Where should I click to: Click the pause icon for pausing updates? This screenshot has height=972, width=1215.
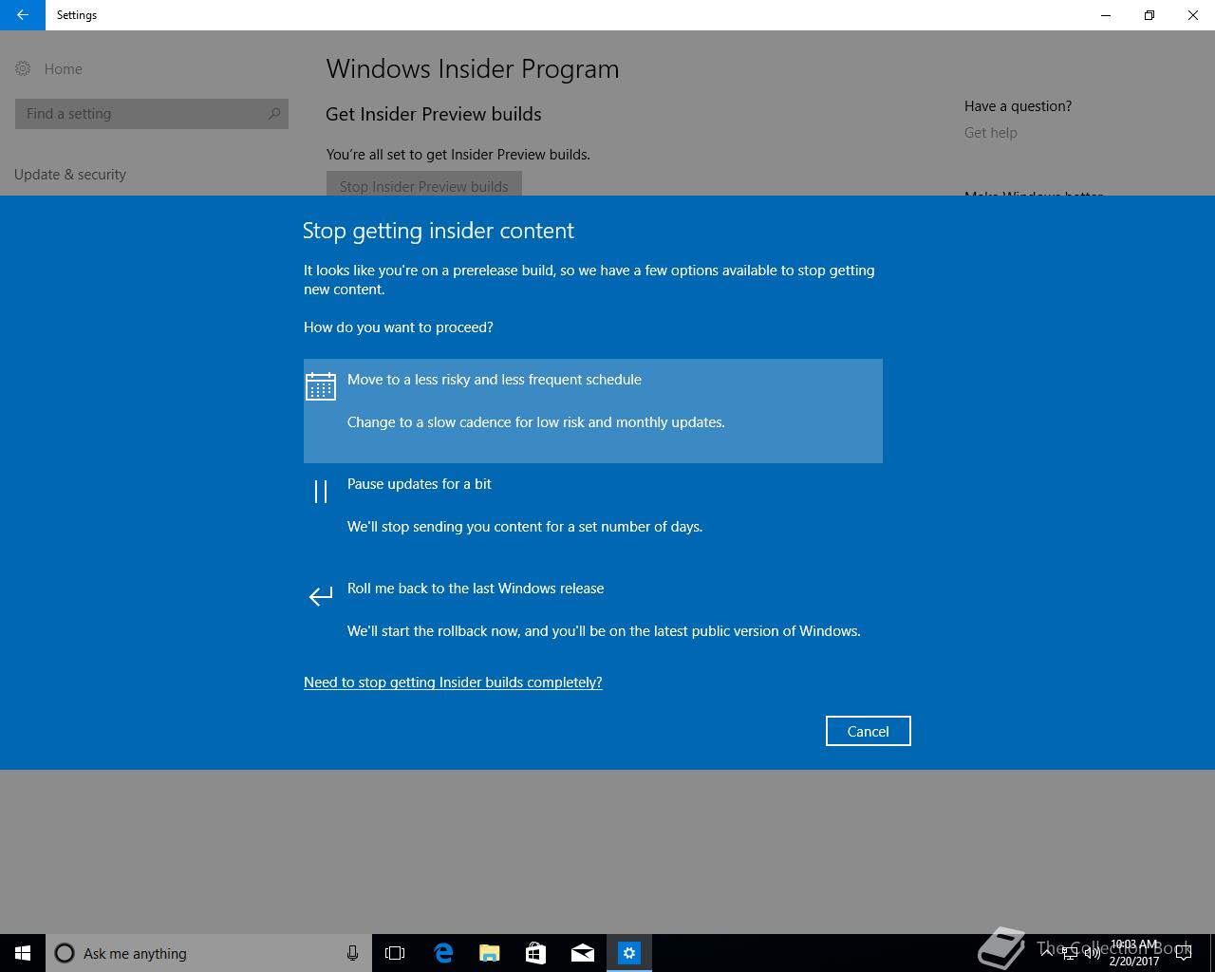[321, 491]
